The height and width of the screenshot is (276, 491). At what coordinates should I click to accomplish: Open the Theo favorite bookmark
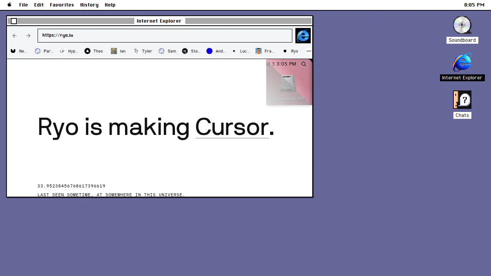click(x=94, y=51)
